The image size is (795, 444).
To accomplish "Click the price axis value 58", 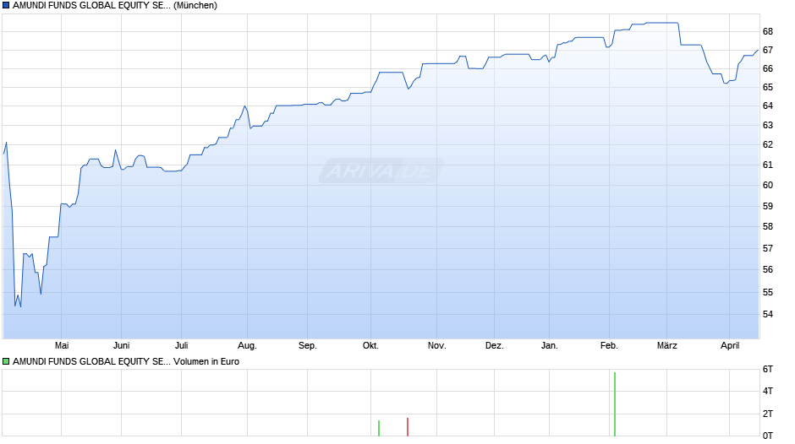I will click(768, 227).
